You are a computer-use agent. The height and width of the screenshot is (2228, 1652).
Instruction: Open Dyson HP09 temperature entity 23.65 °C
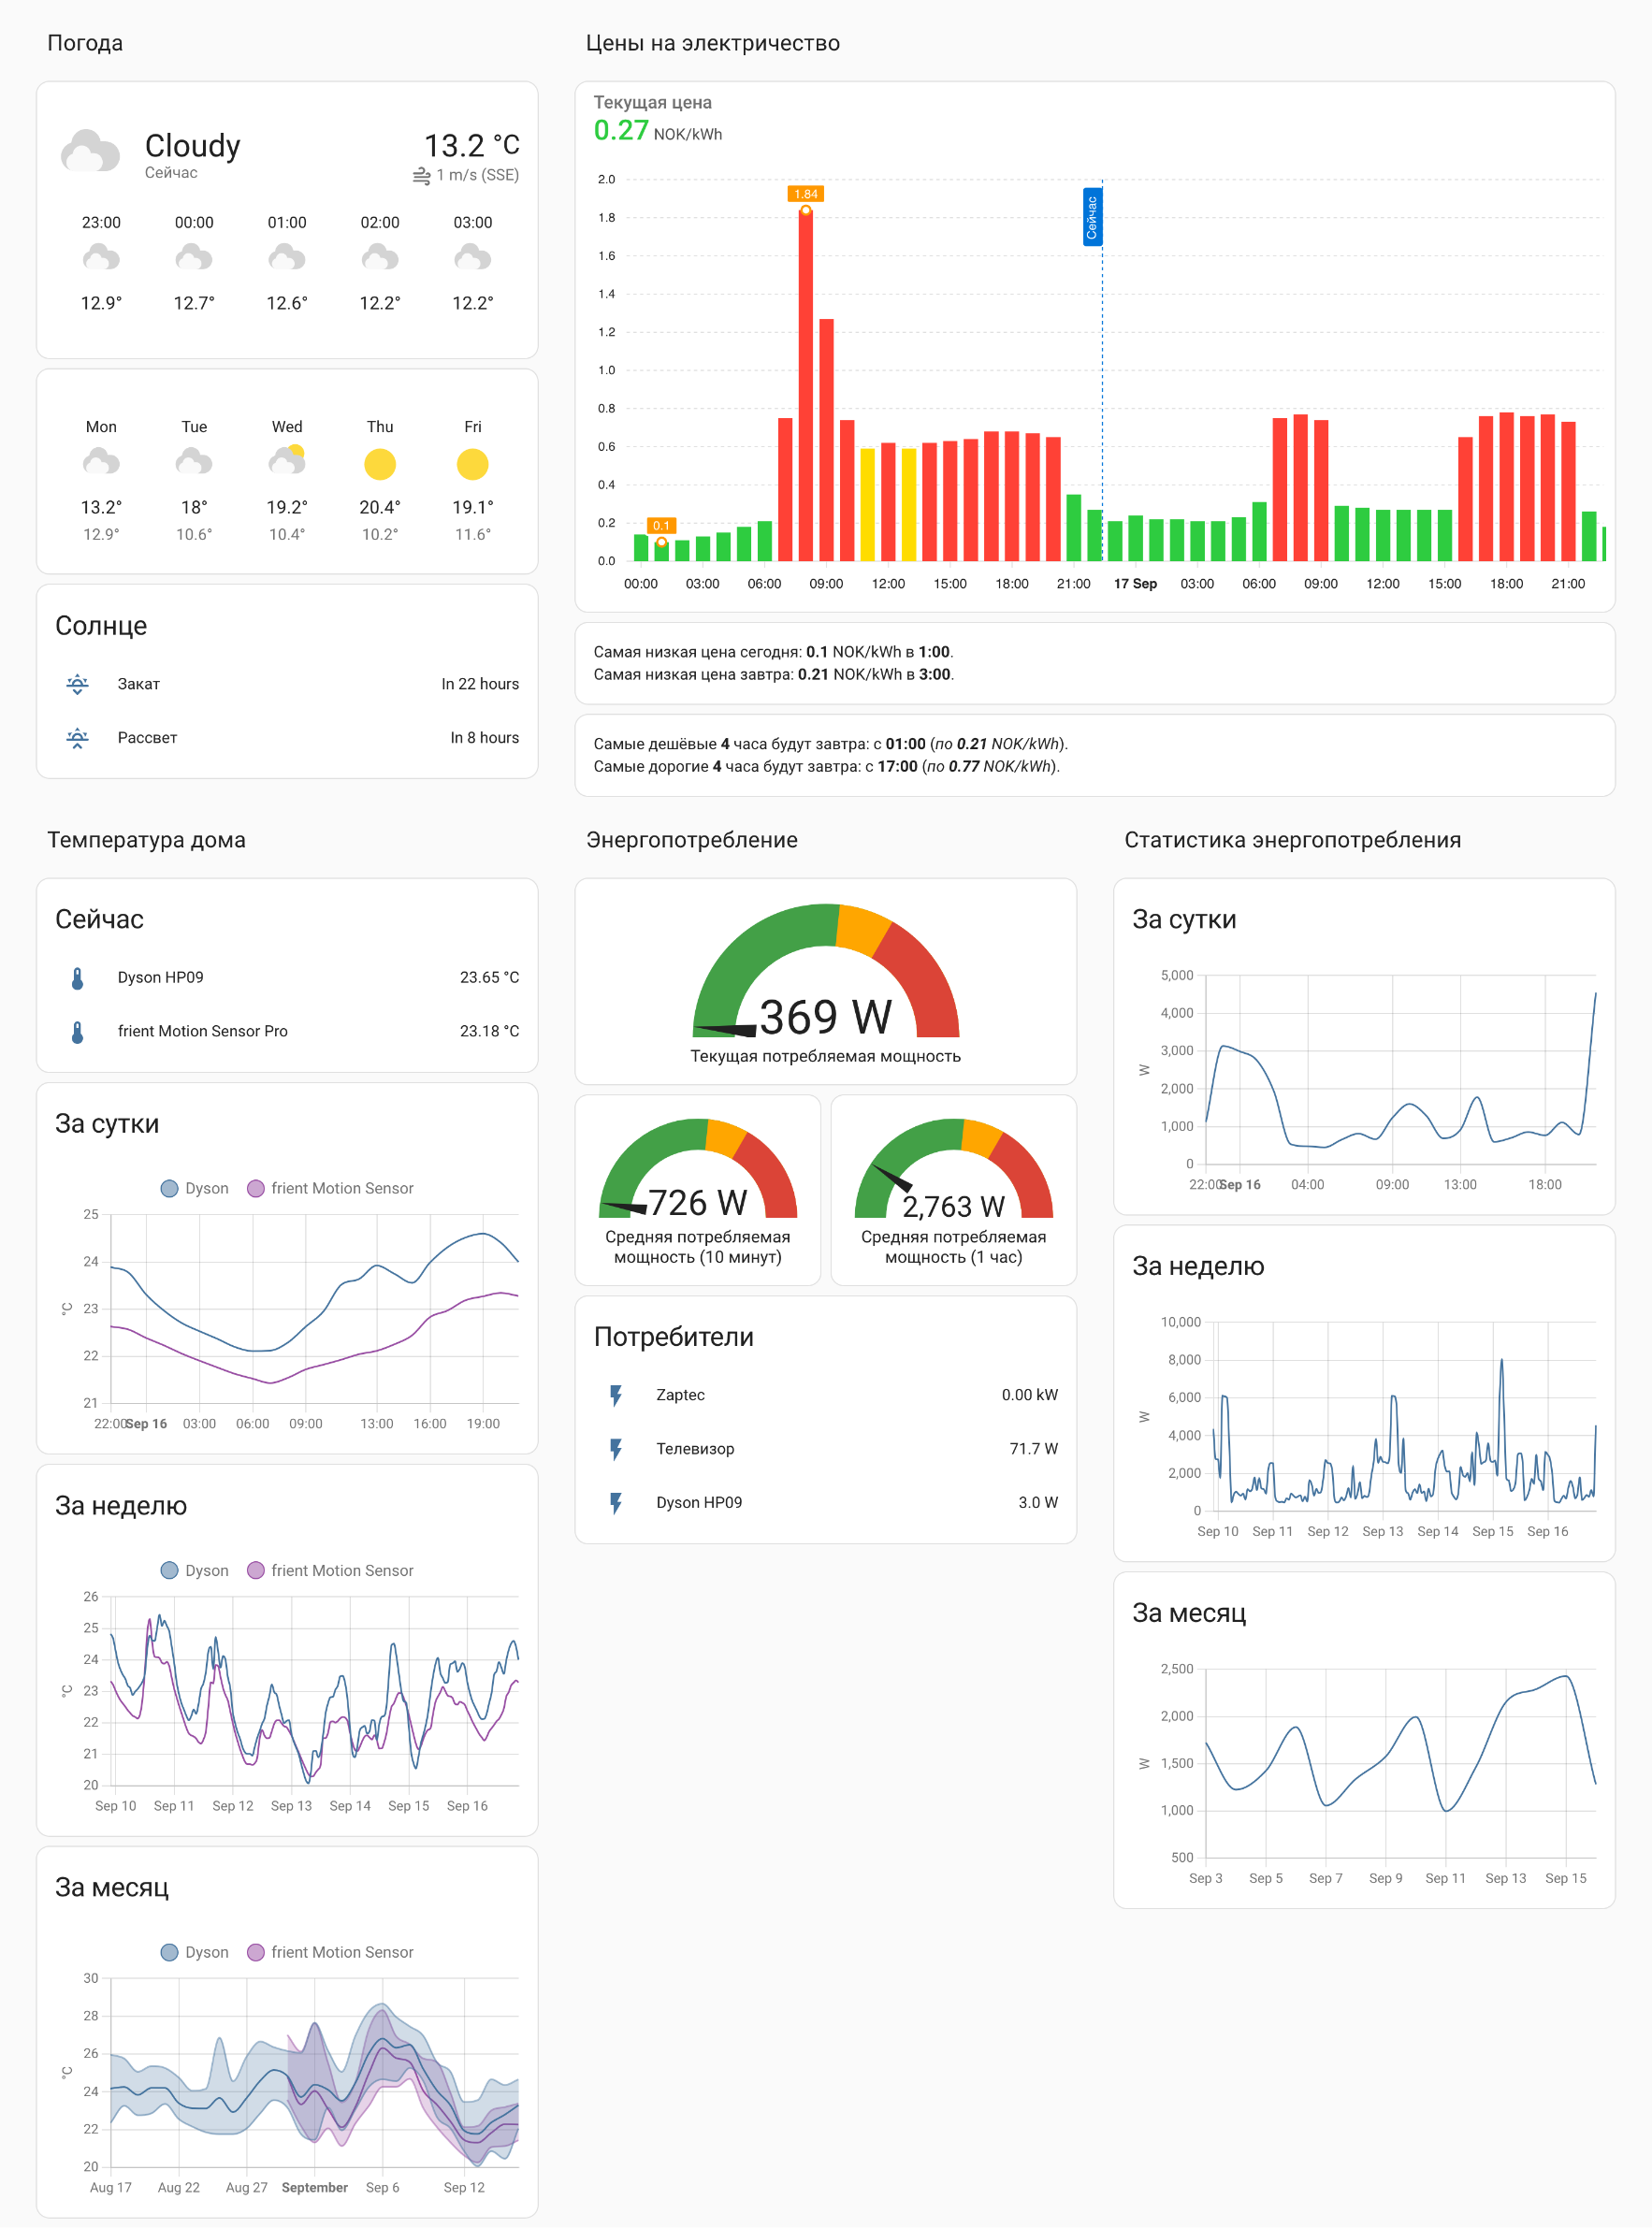287,978
